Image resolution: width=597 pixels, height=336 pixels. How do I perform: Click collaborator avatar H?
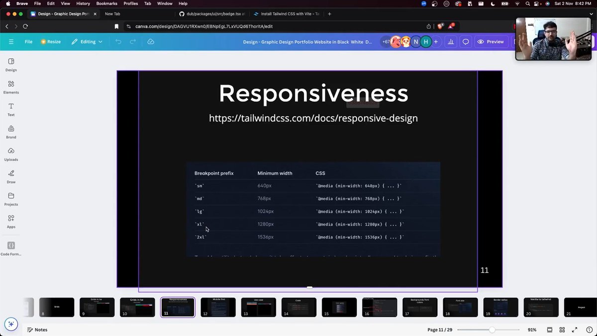point(425,42)
